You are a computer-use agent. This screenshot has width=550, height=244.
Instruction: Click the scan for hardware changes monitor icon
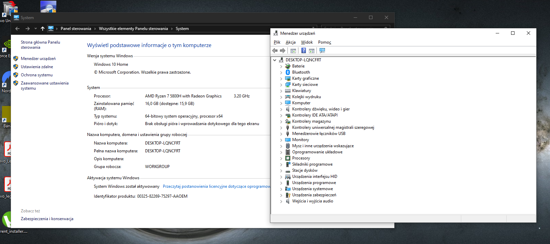coord(322,50)
